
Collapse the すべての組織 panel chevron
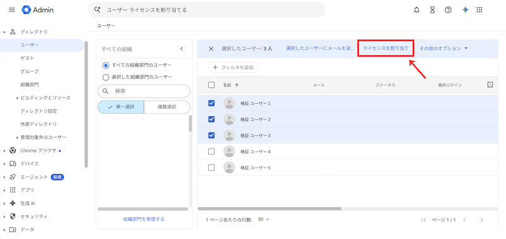pos(181,49)
